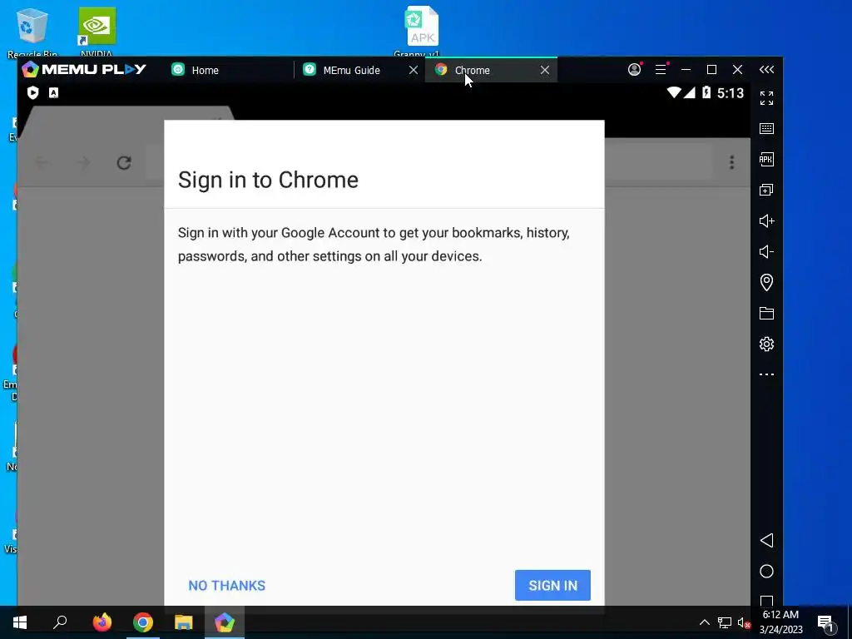Collapse the sidebar with triple chevron icon
The image size is (852, 639).
click(766, 70)
